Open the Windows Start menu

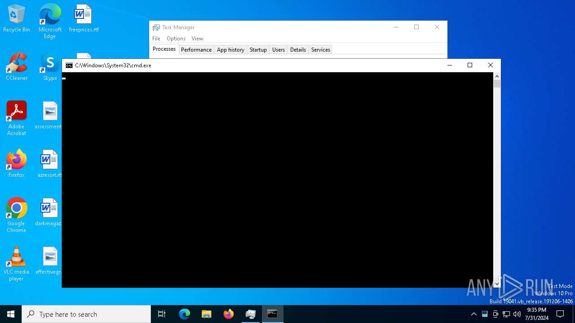tap(11, 314)
